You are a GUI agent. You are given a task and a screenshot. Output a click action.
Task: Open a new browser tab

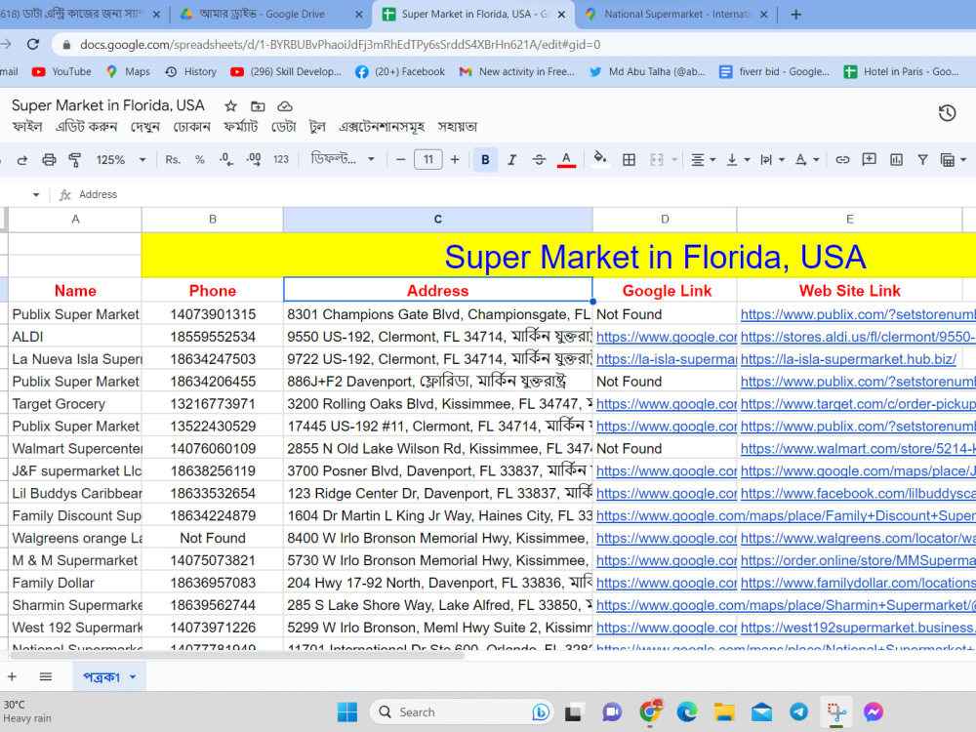tap(796, 15)
